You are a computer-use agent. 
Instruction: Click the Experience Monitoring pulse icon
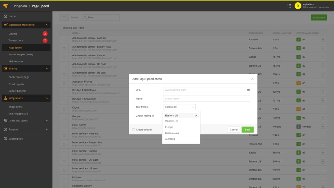coord(5,25)
